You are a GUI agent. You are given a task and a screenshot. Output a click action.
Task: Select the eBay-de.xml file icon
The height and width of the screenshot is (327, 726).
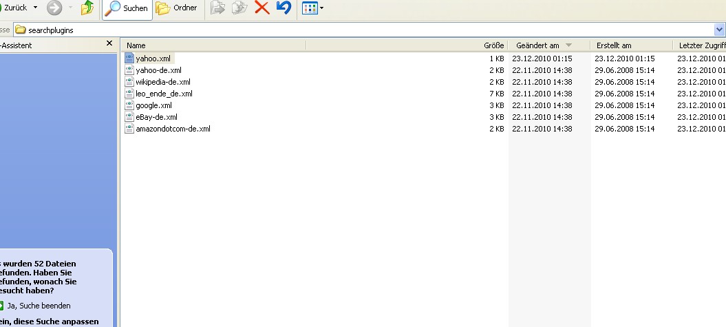(129, 117)
